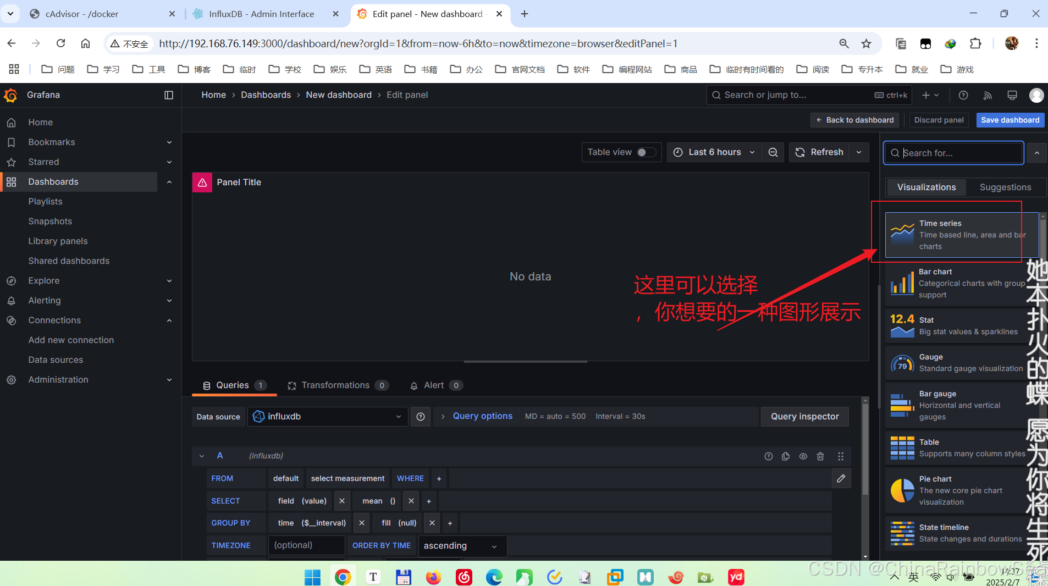Open the data source help icon
1048x586 pixels.
pos(421,417)
